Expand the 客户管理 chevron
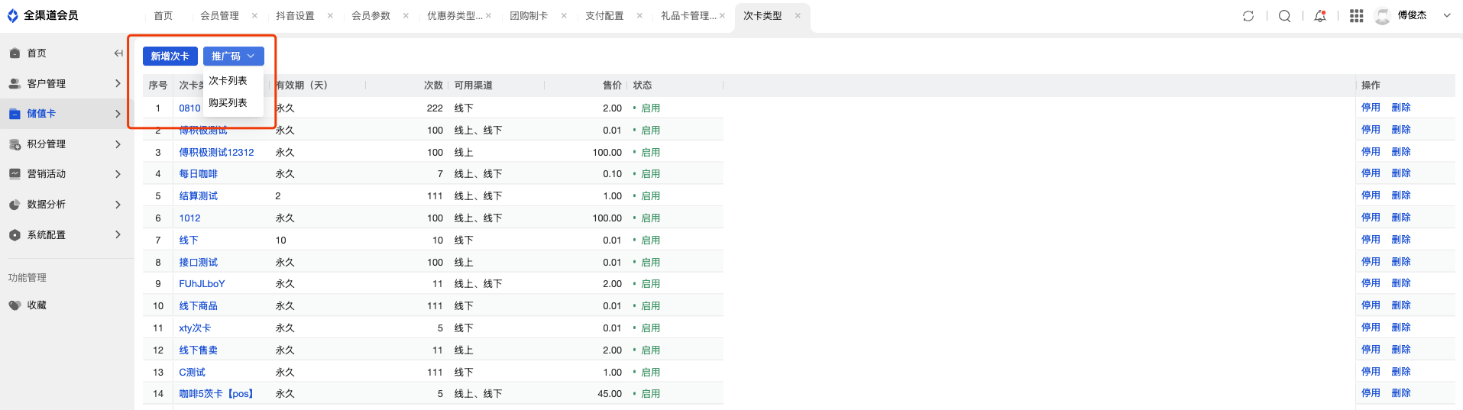 click(x=118, y=83)
